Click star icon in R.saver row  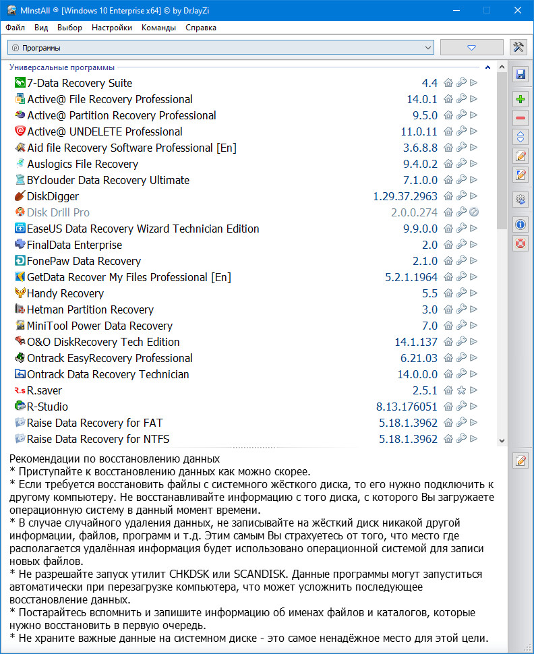pyautogui.click(x=461, y=390)
